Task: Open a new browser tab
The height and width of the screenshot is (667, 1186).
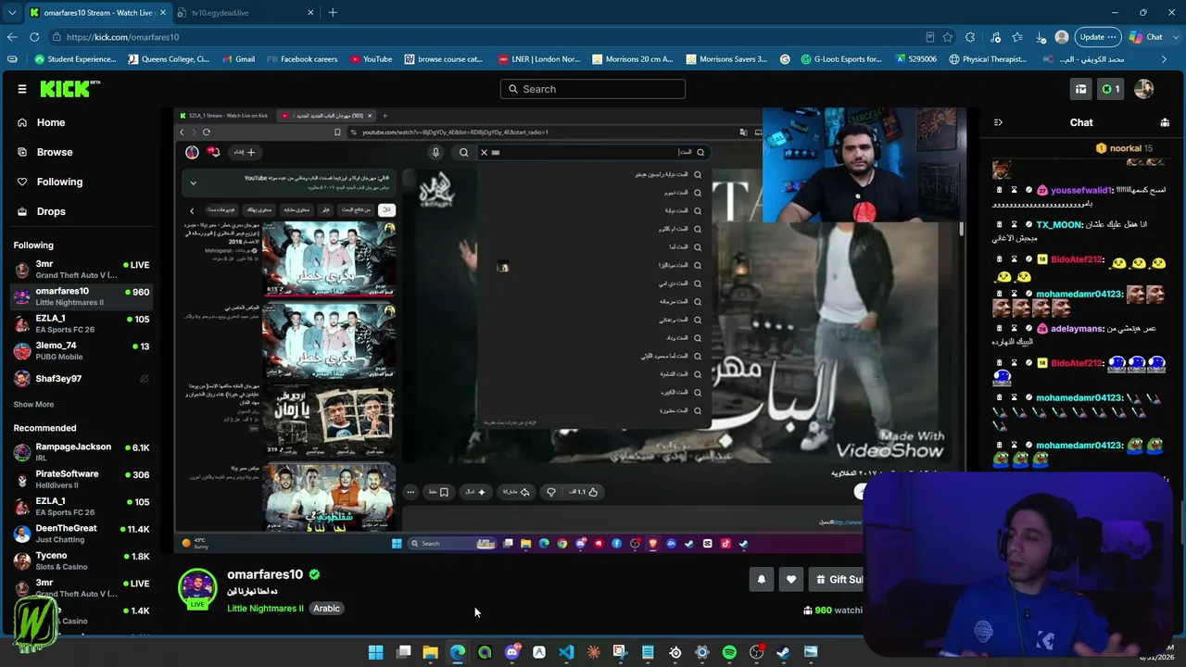Action: (333, 13)
